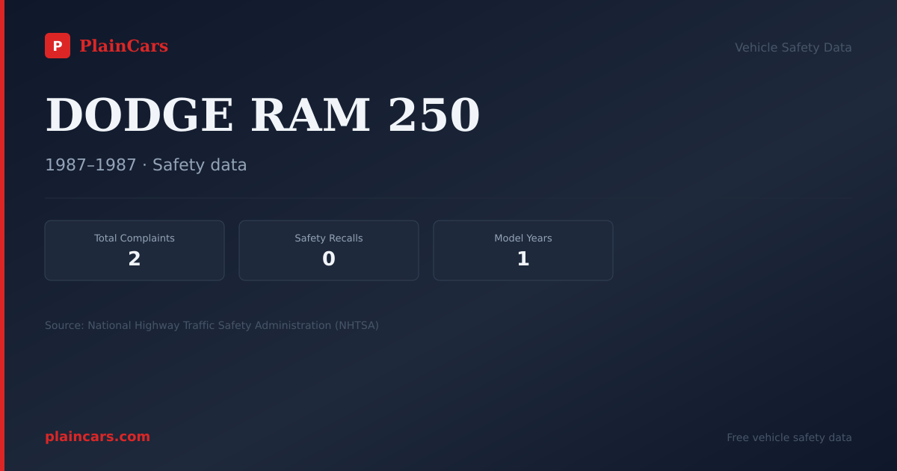Open the Safety Recalls card
The image size is (897, 471).
329,250
